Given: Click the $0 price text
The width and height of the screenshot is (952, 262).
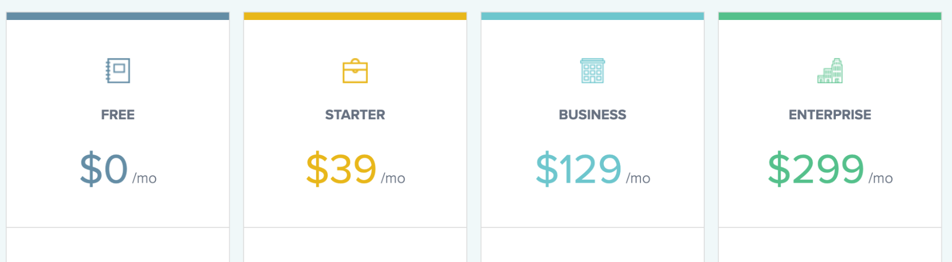Looking at the screenshot, I should [x=104, y=169].
